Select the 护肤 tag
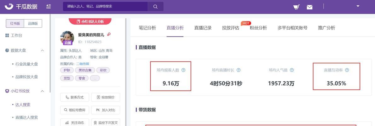 coord(67,70)
